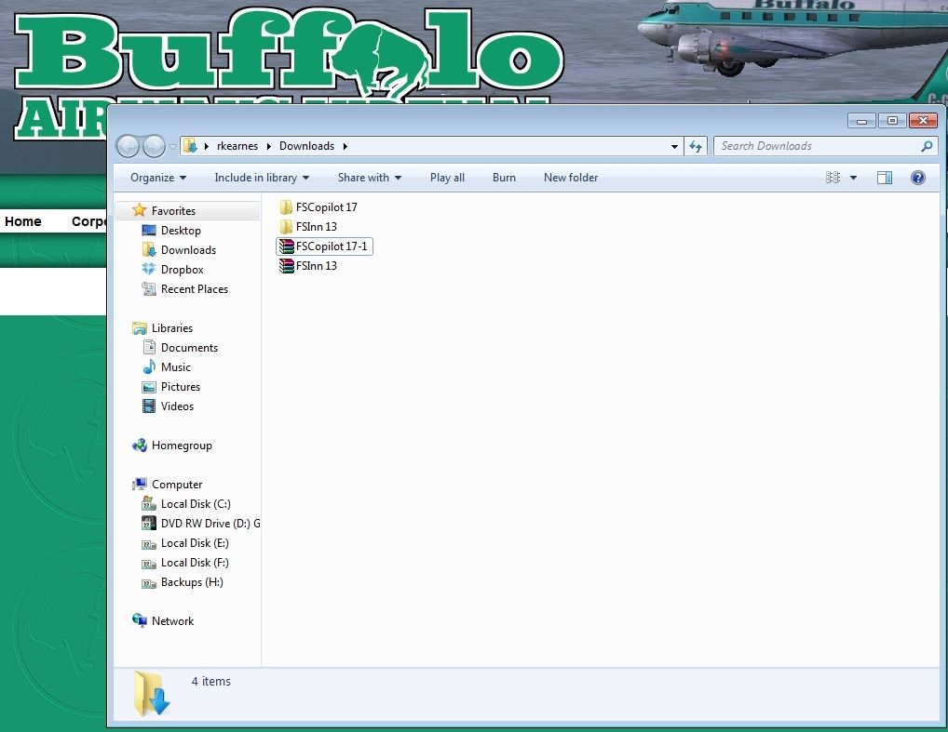Viewport: 948px width, 732px height.
Task: Click the Desktop icon in the sidebar
Action: tap(149, 230)
